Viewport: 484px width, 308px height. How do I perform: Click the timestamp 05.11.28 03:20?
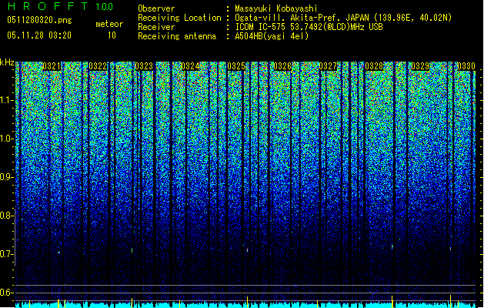tap(39, 35)
